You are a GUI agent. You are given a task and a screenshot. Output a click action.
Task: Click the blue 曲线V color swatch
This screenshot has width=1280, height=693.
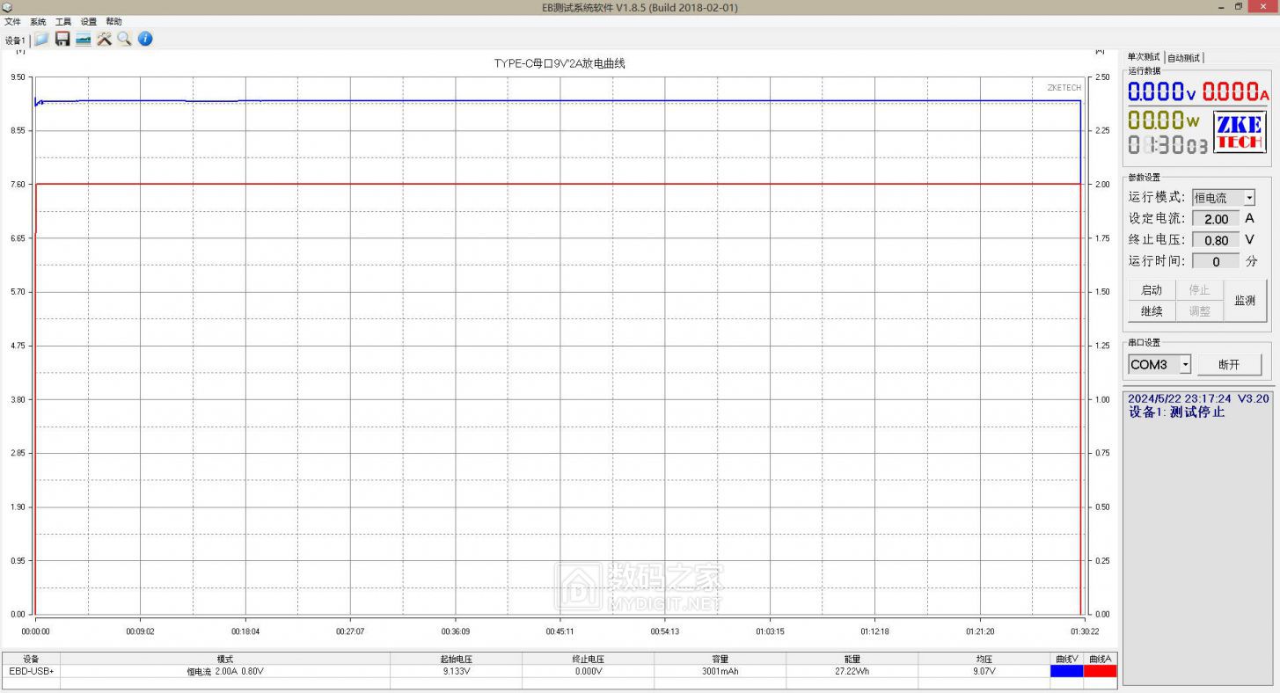pos(1066,671)
